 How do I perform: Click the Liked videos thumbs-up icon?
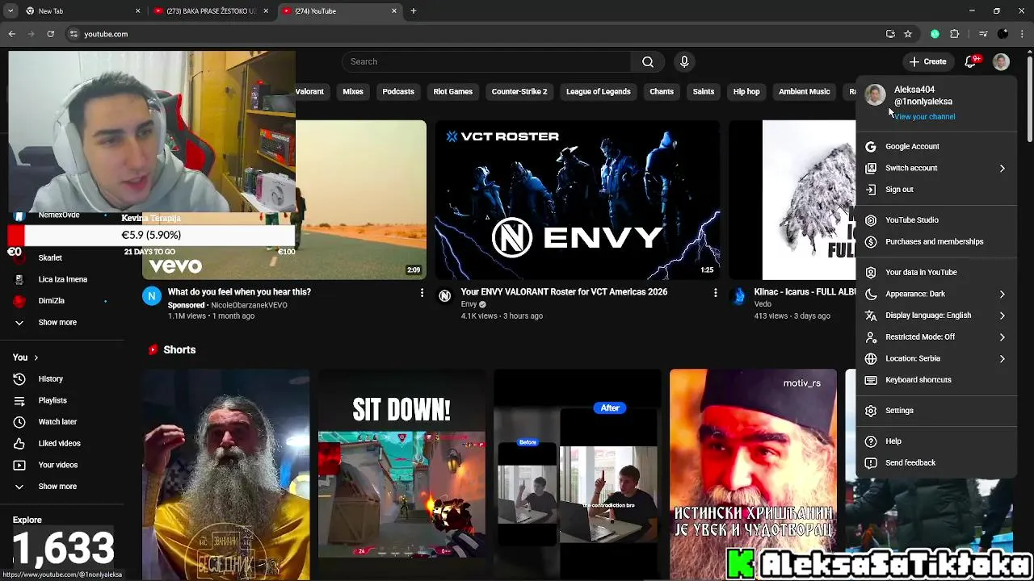[19, 443]
